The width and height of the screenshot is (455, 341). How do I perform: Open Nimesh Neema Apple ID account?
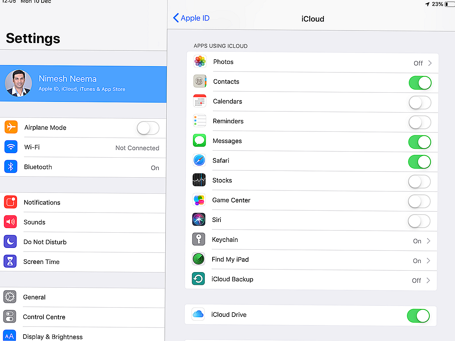click(83, 84)
